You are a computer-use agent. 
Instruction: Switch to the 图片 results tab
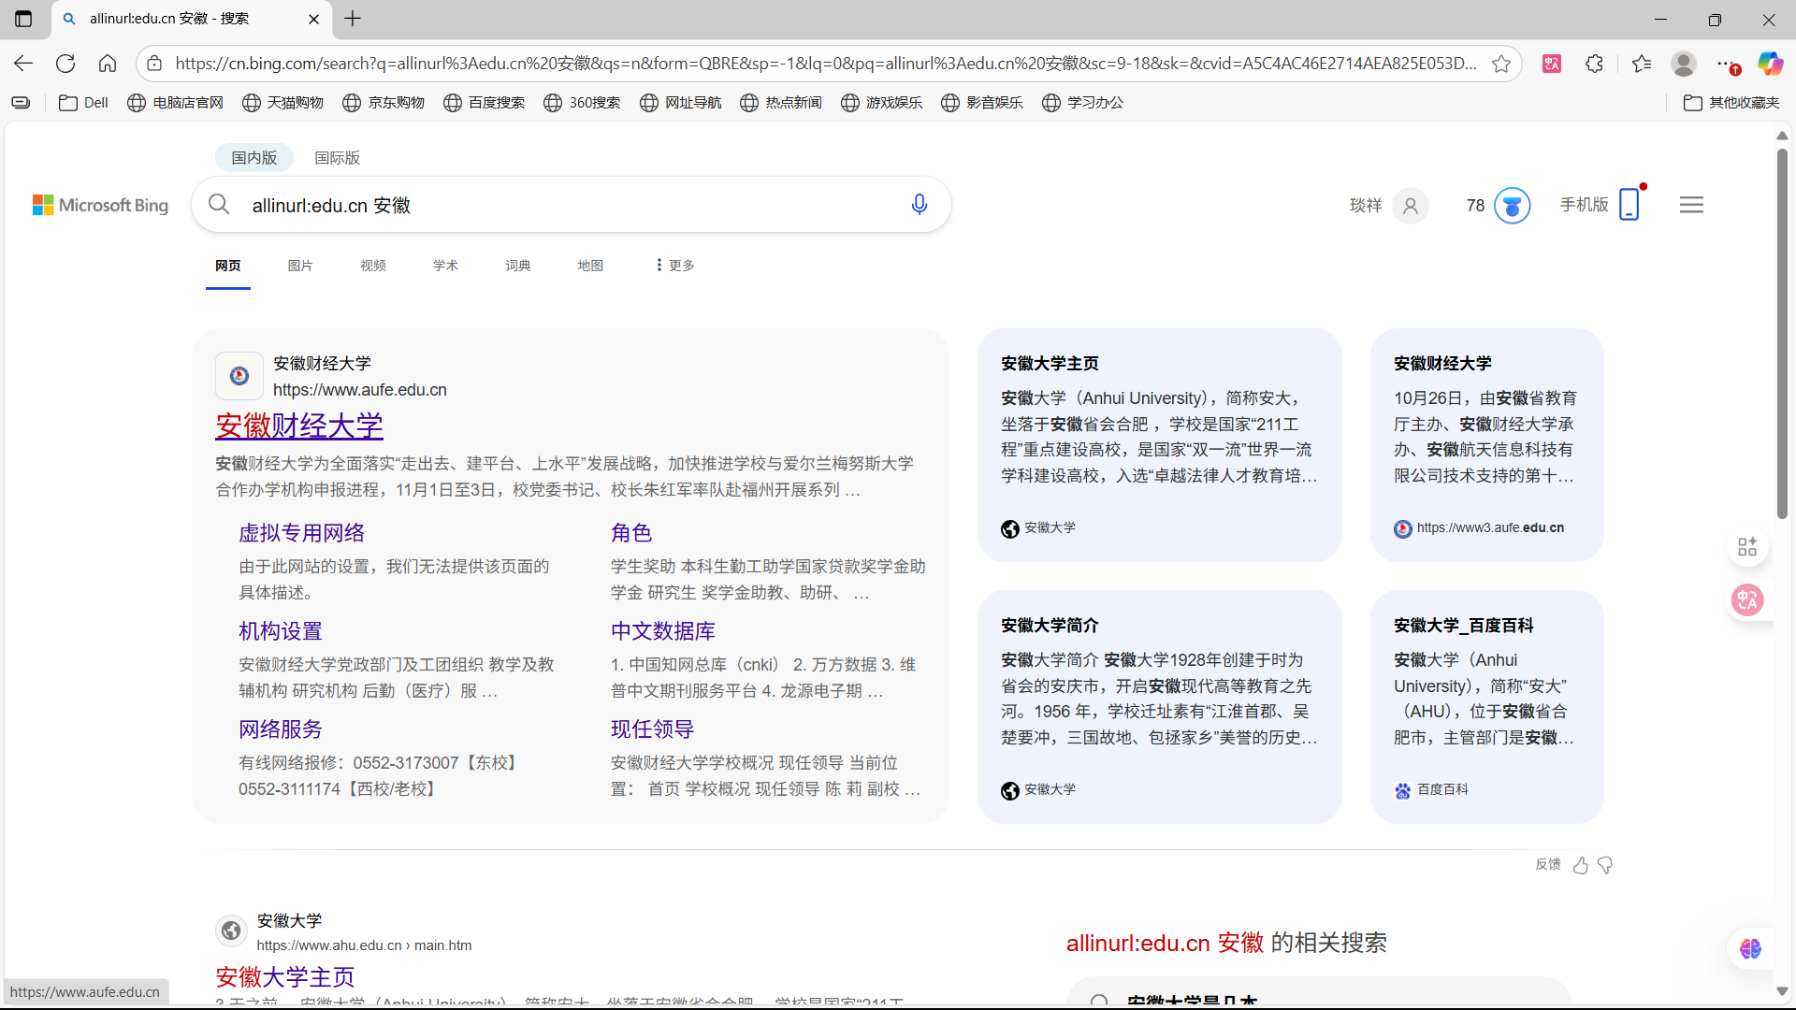[x=299, y=266]
